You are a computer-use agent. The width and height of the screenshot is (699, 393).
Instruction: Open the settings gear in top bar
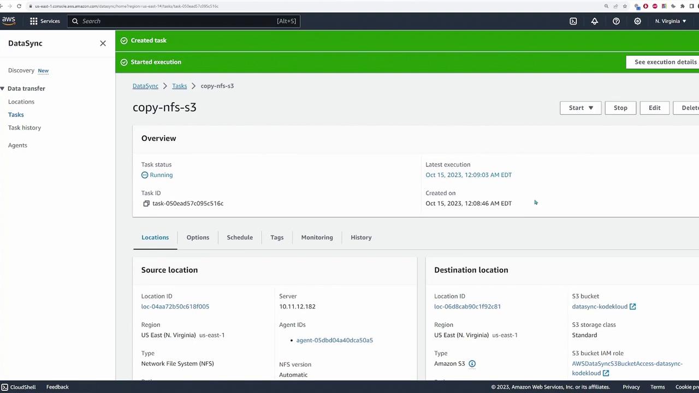[x=637, y=21]
